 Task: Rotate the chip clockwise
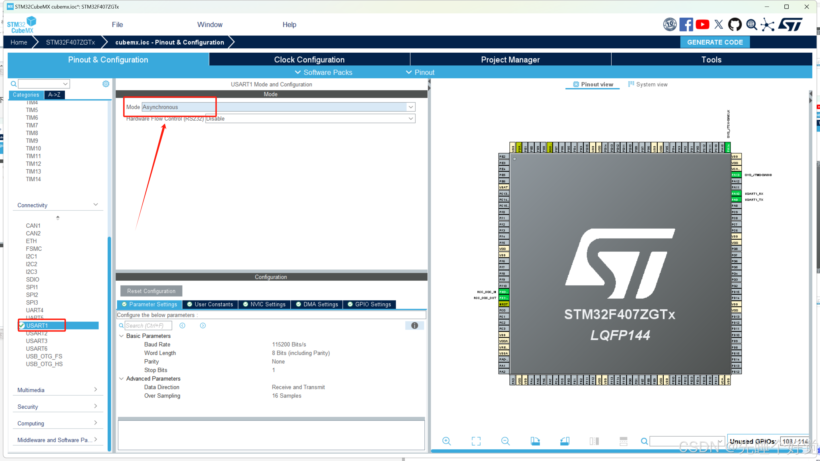(535, 441)
